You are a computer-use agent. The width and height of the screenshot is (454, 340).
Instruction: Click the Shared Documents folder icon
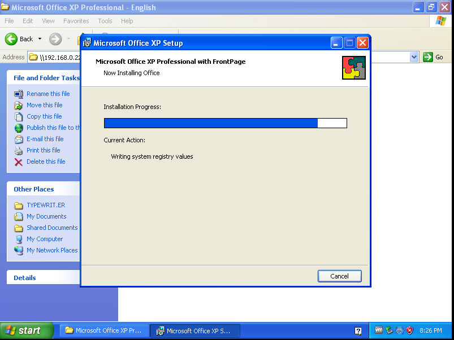pyautogui.click(x=19, y=228)
